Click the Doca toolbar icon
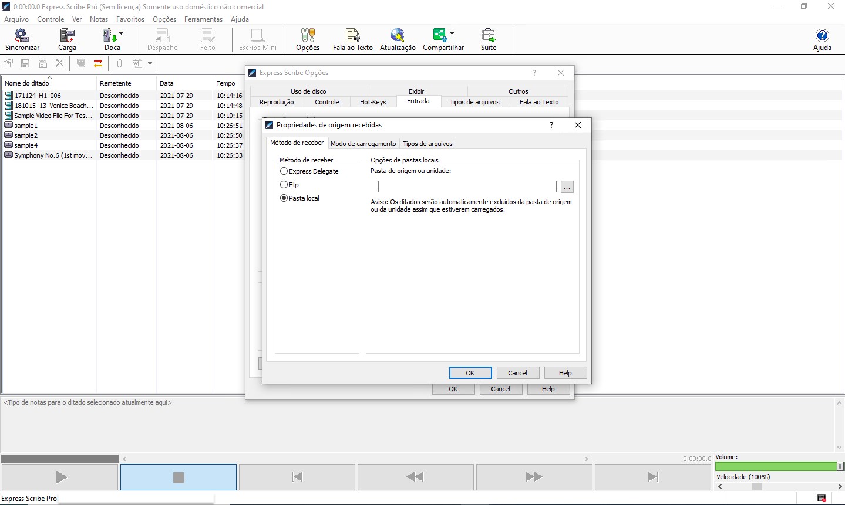This screenshot has height=505, width=845. click(x=110, y=39)
